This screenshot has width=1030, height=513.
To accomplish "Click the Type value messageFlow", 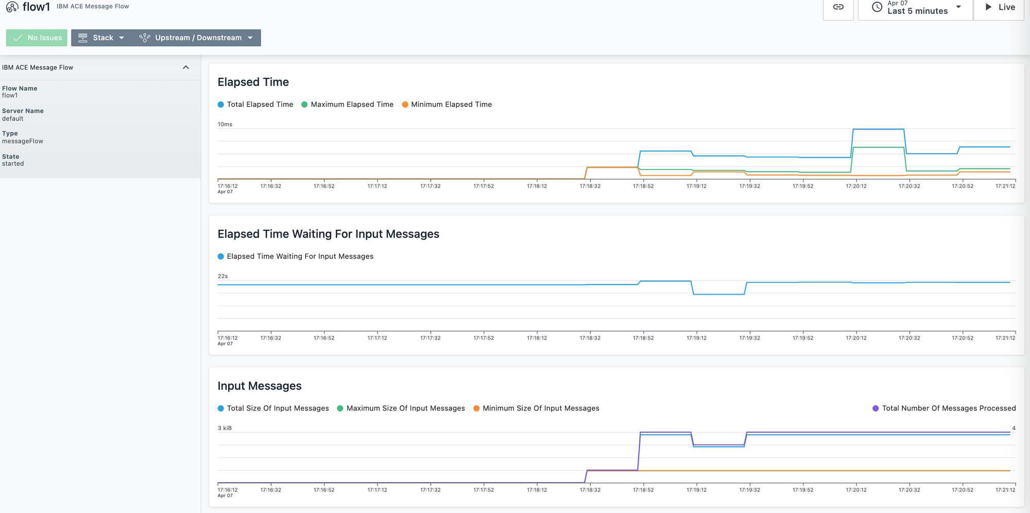I will click(23, 142).
